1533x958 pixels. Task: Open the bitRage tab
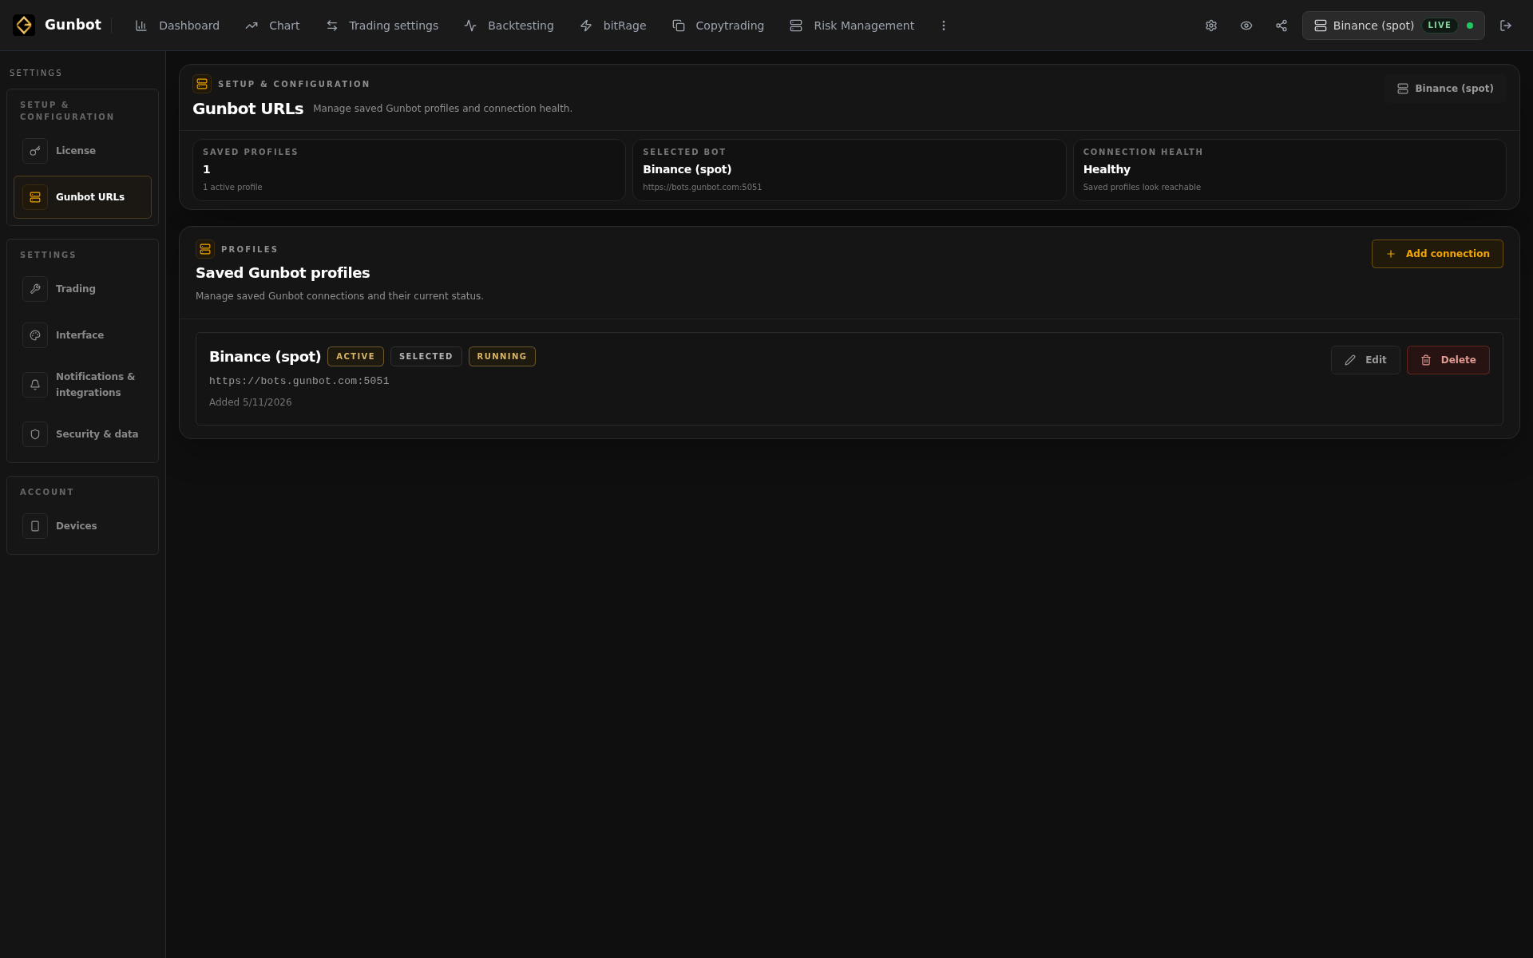coord(613,26)
